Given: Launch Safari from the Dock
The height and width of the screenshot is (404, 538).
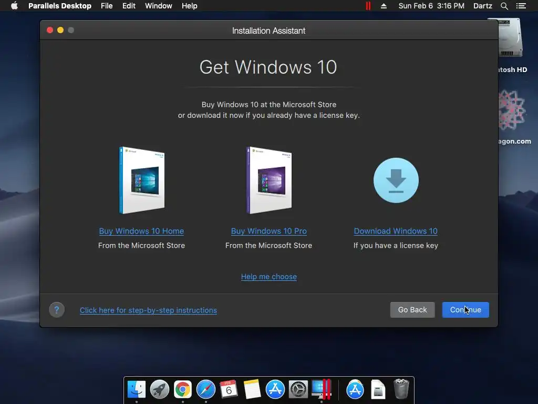Looking at the screenshot, I should click(x=206, y=389).
